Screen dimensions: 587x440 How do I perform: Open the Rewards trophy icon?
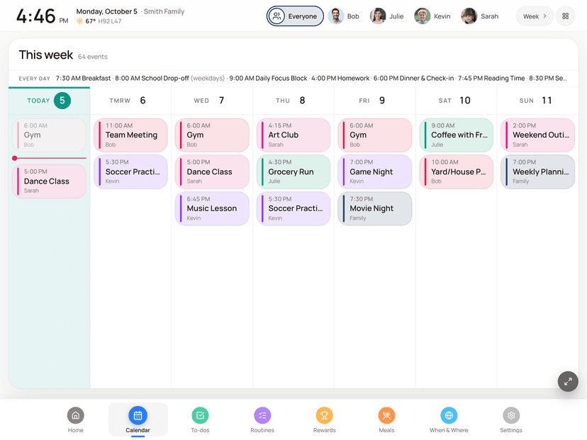(325, 415)
